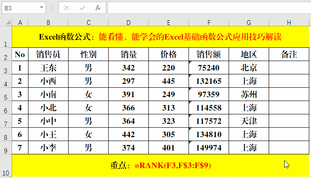This screenshot has width=311, height=178.
Task: Select the empty 备注 cell in row 3
Action: coord(289,68)
